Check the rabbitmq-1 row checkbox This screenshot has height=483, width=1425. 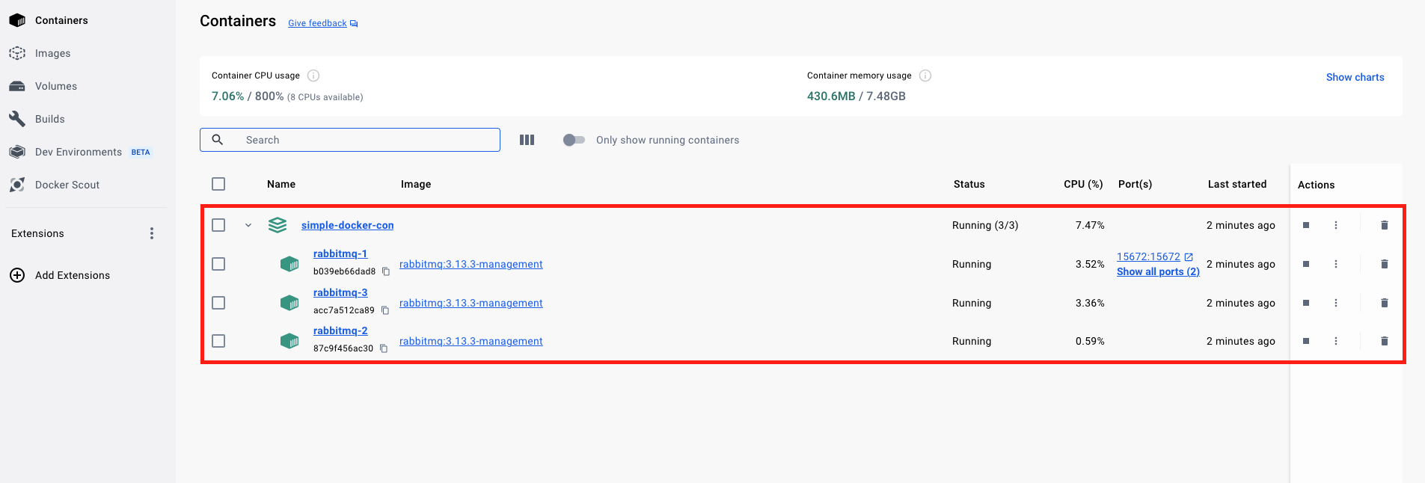[x=218, y=264]
